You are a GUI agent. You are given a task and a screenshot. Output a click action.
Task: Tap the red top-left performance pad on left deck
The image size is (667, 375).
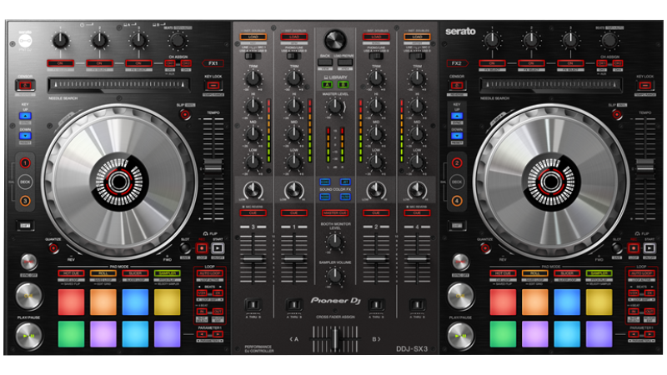(71, 302)
